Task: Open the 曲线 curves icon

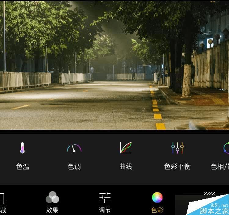Action: [x=126, y=148]
